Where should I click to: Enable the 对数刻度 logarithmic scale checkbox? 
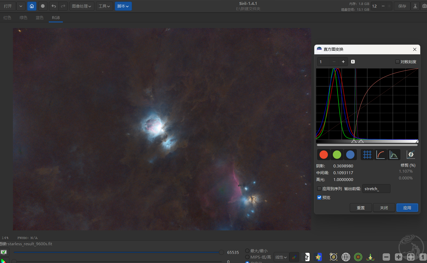(398, 62)
